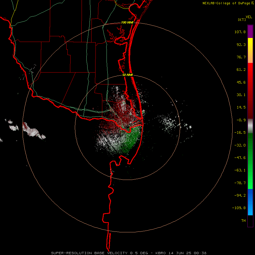
Task: Click the TH legend label
Action: [243, 221]
